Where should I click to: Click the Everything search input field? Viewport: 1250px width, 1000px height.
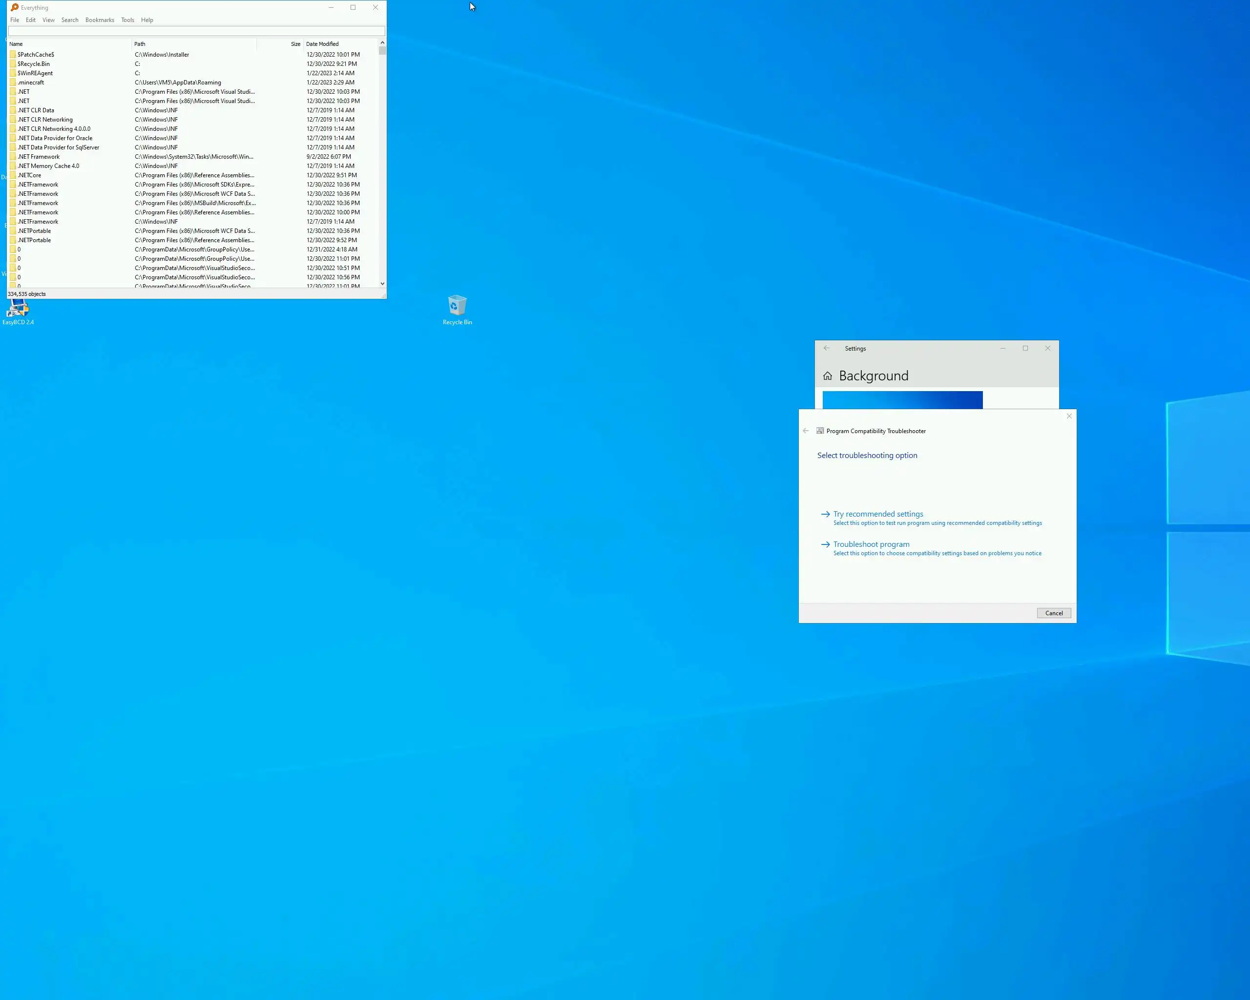pyautogui.click(x=196, y=31)
